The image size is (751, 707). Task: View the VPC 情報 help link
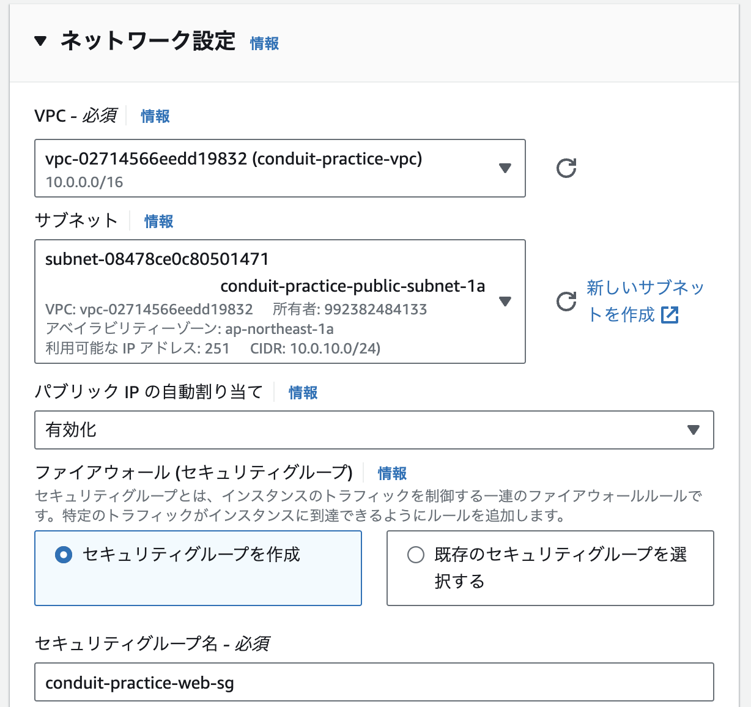(155, 116)
